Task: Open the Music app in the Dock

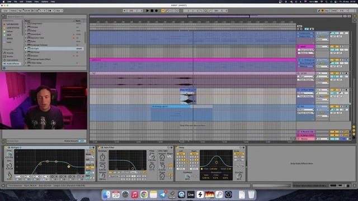Action: [134, 195]
